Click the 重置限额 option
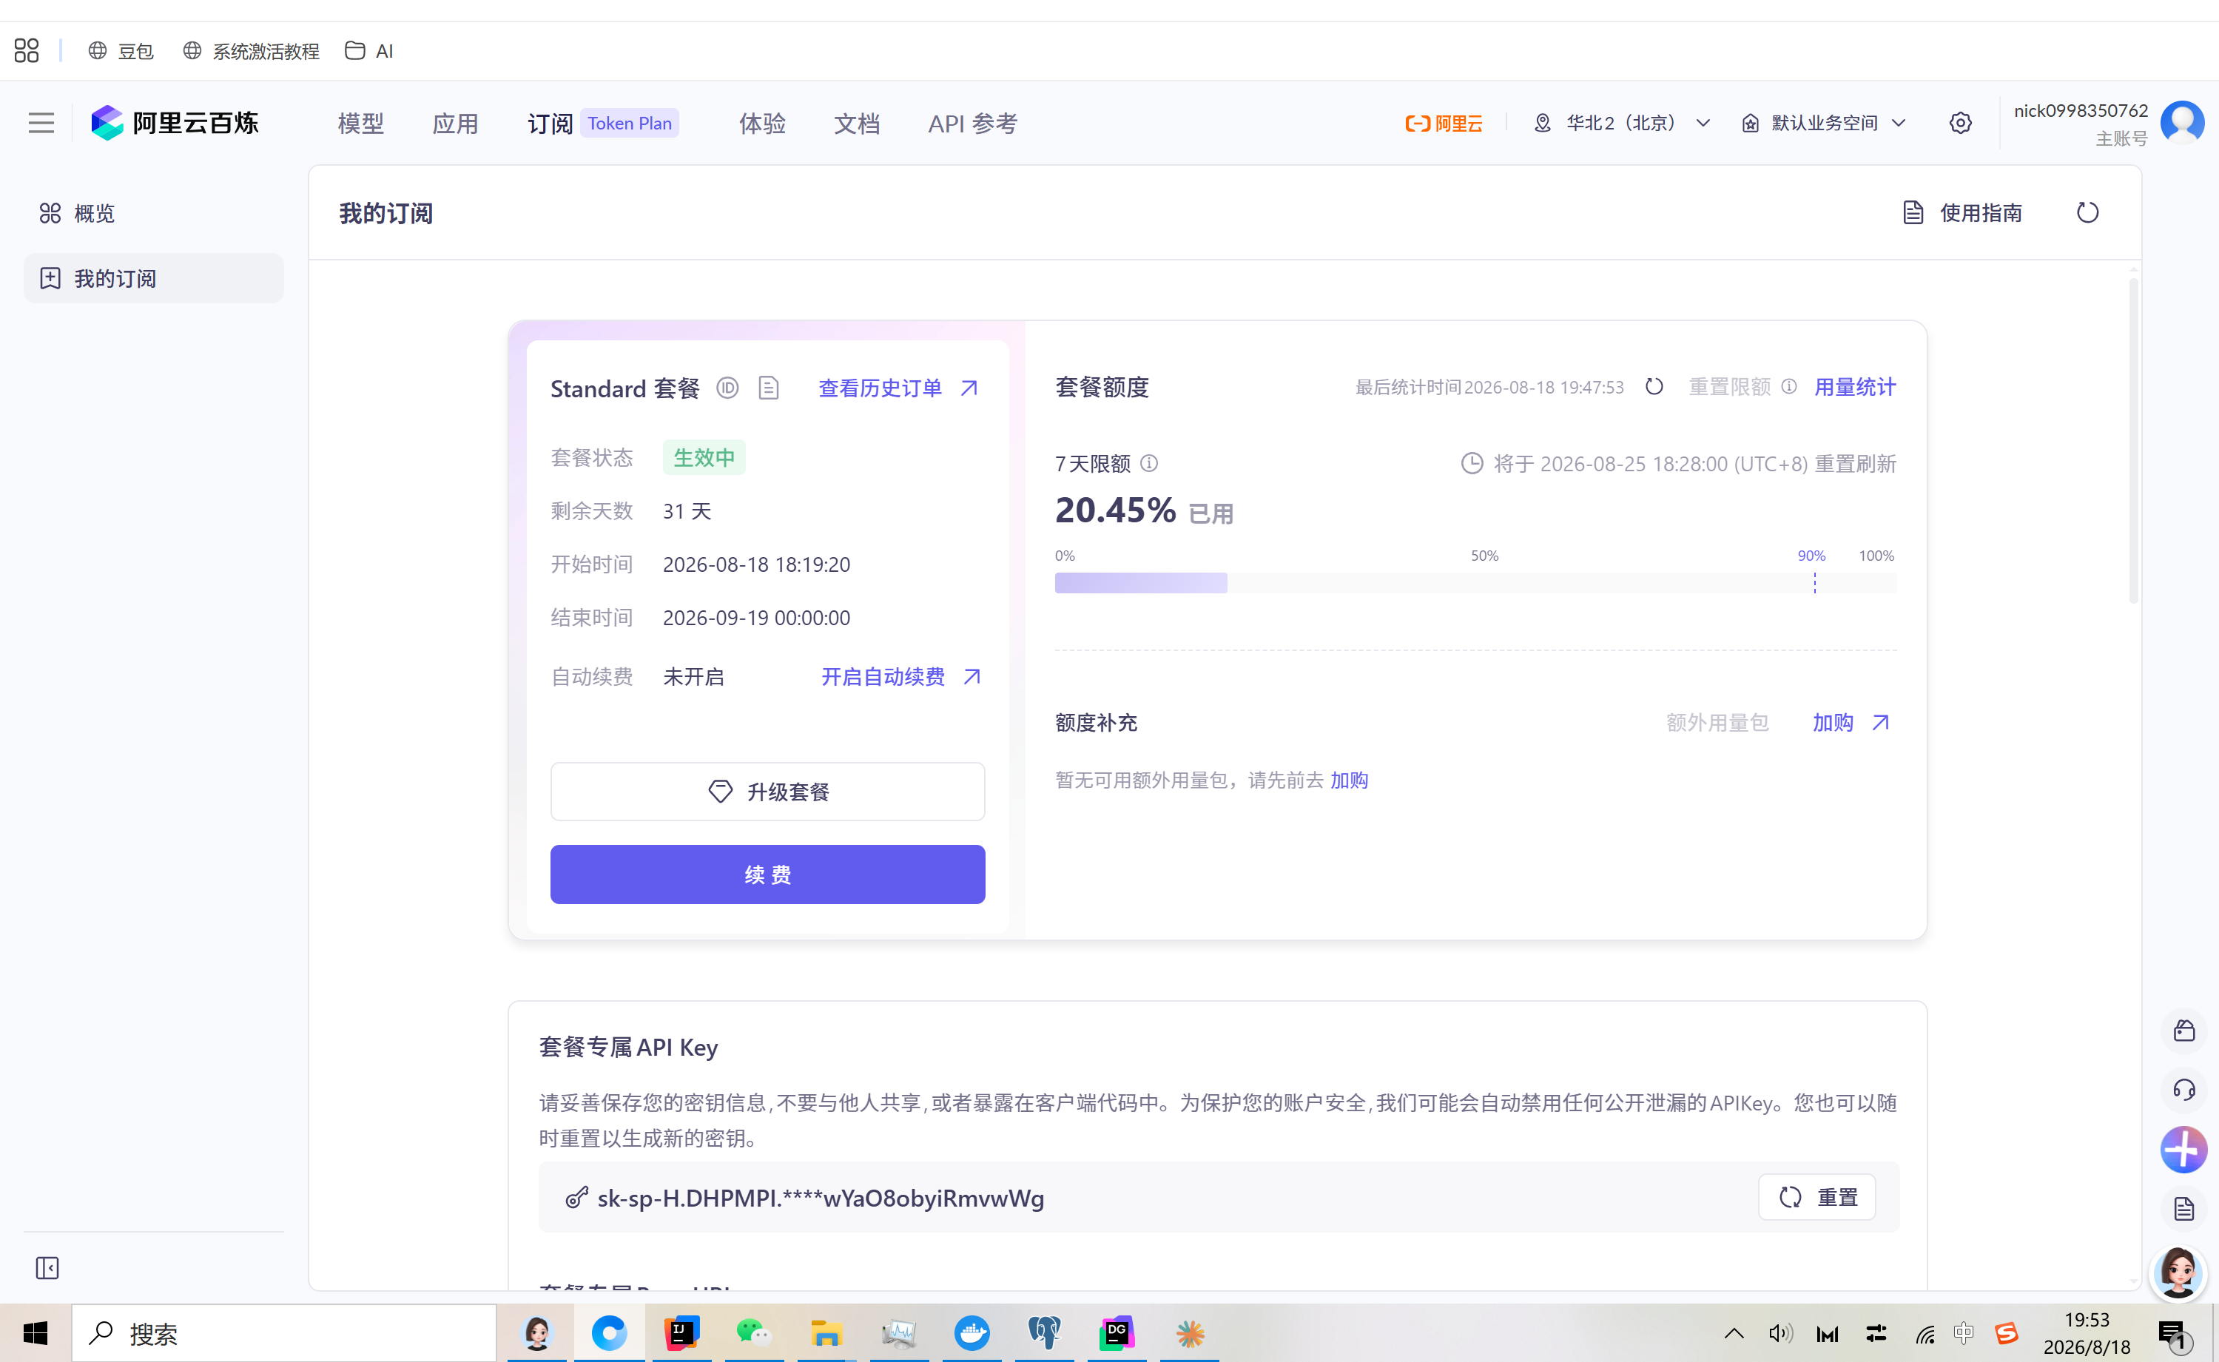The width and height of the screenshot is (2219, 1362). [1730, 388]
